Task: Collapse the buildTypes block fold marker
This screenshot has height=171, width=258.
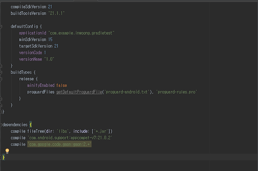Action: click(x=1, y=72)
